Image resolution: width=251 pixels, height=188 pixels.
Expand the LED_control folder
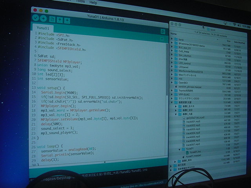pos(172,62)
